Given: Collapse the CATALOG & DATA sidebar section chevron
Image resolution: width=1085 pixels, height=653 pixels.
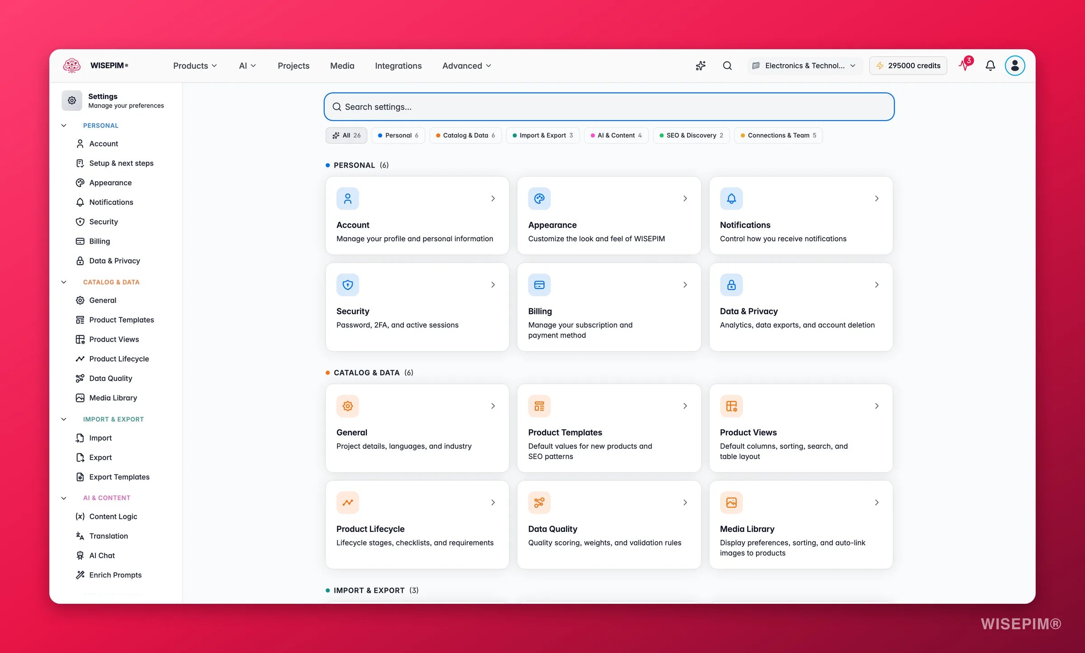Looking at the screenshot, I should pyautogui.click(x=64, y=282).
